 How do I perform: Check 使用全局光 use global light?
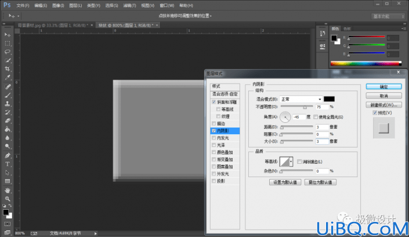[x=316, y=117]
